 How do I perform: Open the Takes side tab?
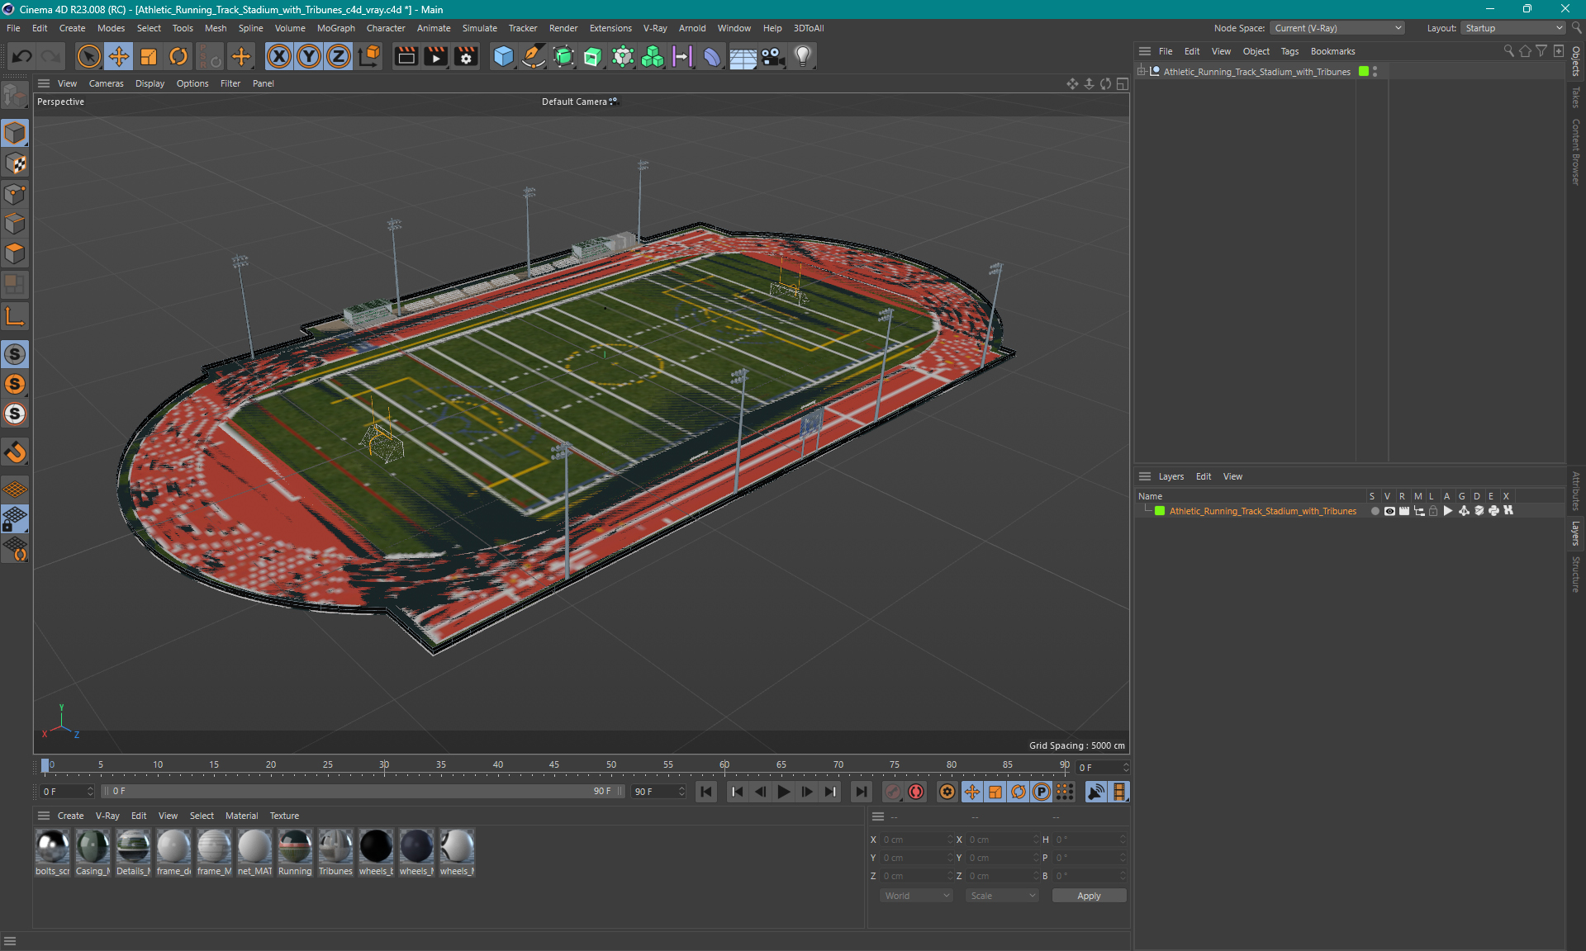(x=1576, y=97)
